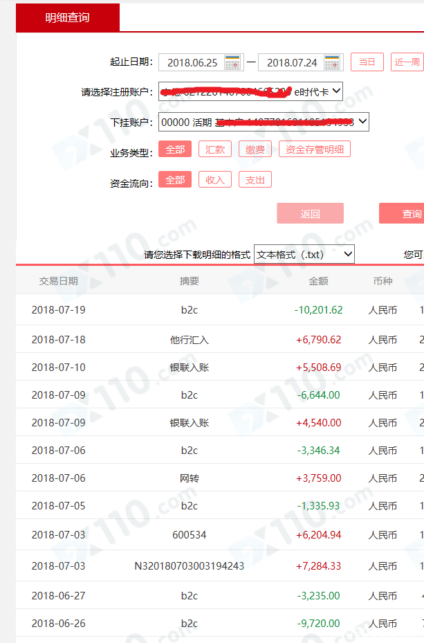Click the amount +6,204.94
424x643 pixels.
coord(318,535)
